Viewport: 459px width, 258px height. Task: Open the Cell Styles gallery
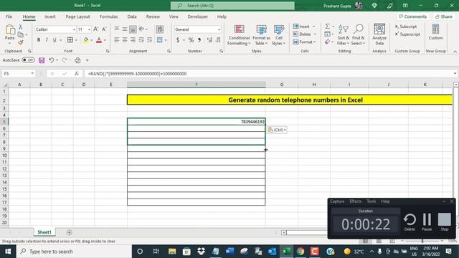point(279,35)
